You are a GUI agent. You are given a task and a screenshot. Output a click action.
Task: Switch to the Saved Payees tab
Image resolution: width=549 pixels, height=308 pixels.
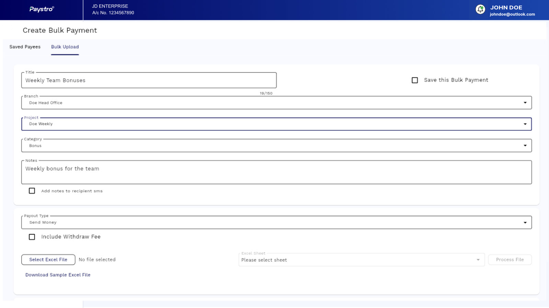(x=25, y=47)
